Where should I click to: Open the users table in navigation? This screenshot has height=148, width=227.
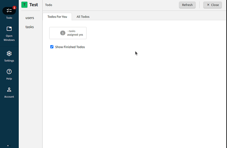pyautogui.click(x=30, y=18)
